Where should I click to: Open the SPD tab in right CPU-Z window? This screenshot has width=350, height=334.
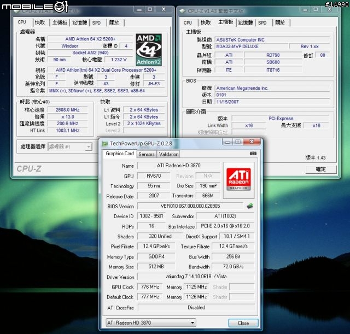coord(262,23)
